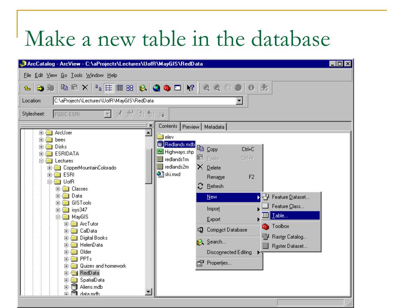Open ArcToolbox with the red toolbox icon
Viewport: 411px width, 308px height.
pyautogui.click(x=167, y=88)
